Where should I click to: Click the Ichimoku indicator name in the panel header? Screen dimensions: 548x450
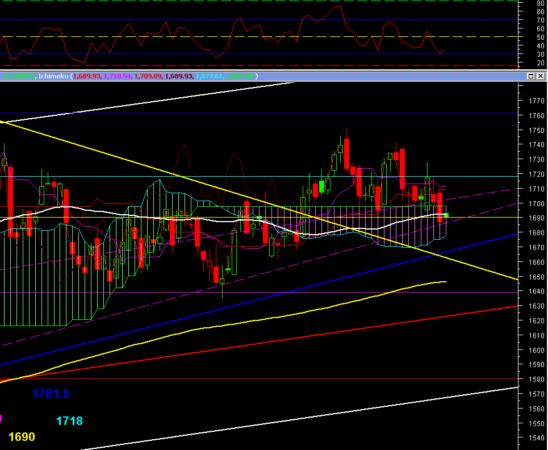(x=53, y=76)
